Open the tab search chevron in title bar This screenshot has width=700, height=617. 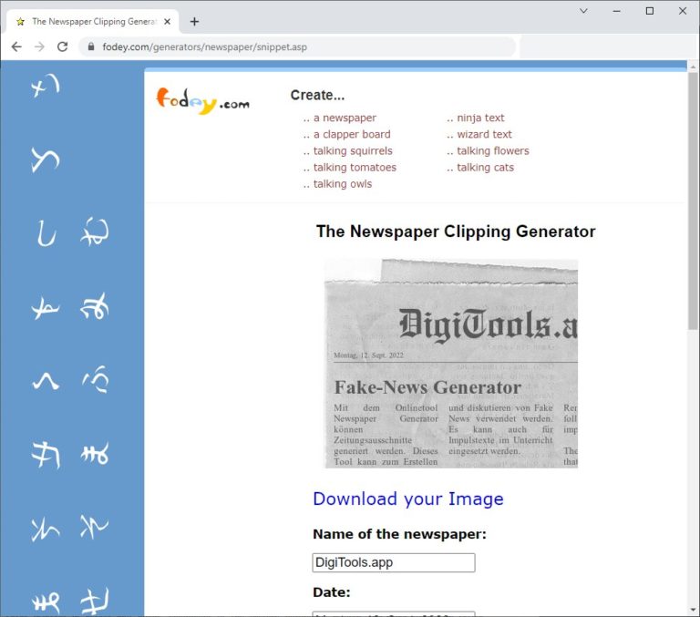pos(583,11)
